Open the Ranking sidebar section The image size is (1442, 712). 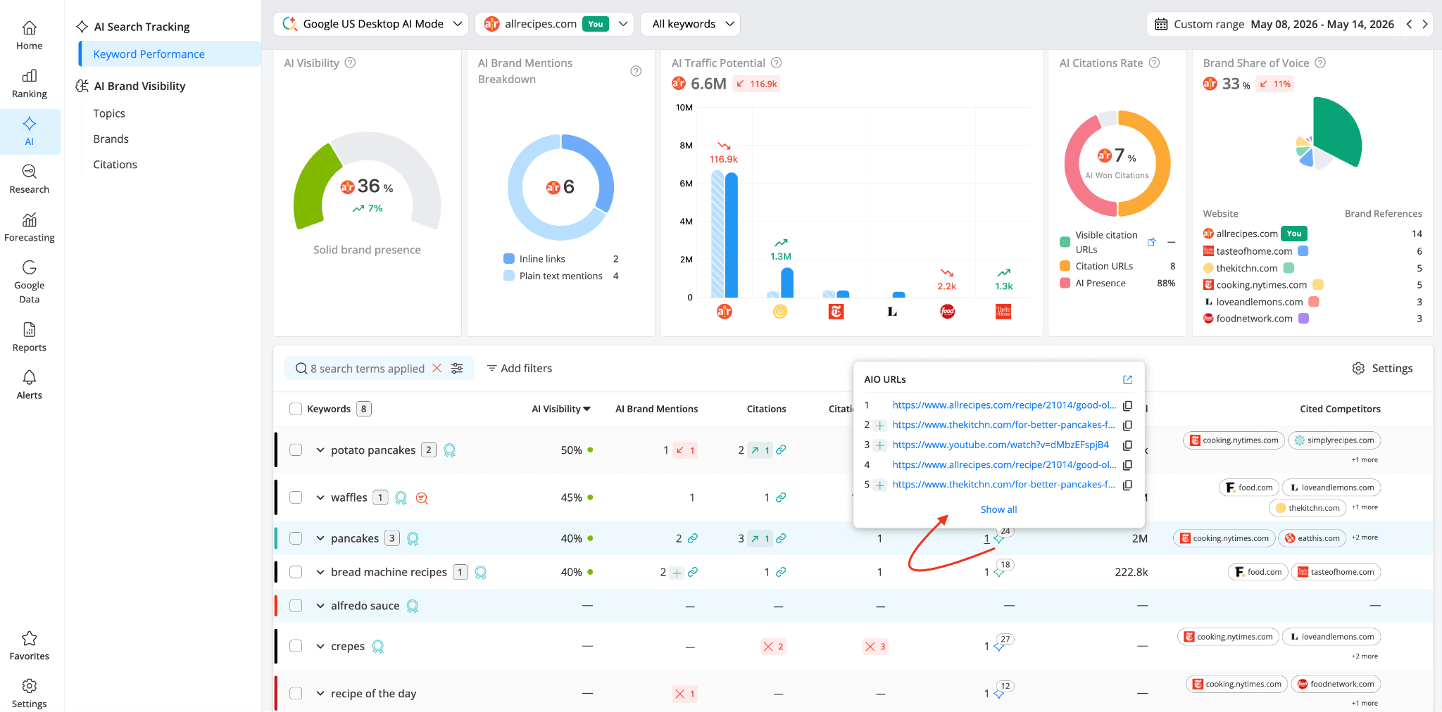(x=29, y=84)
